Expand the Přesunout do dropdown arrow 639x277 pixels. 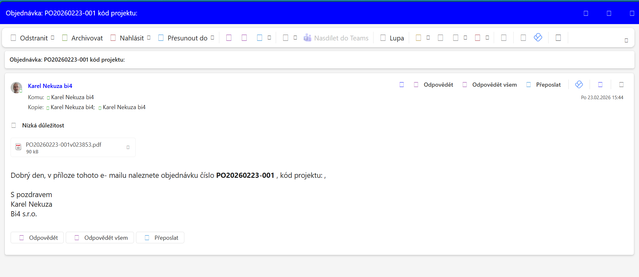coord(212,38)
